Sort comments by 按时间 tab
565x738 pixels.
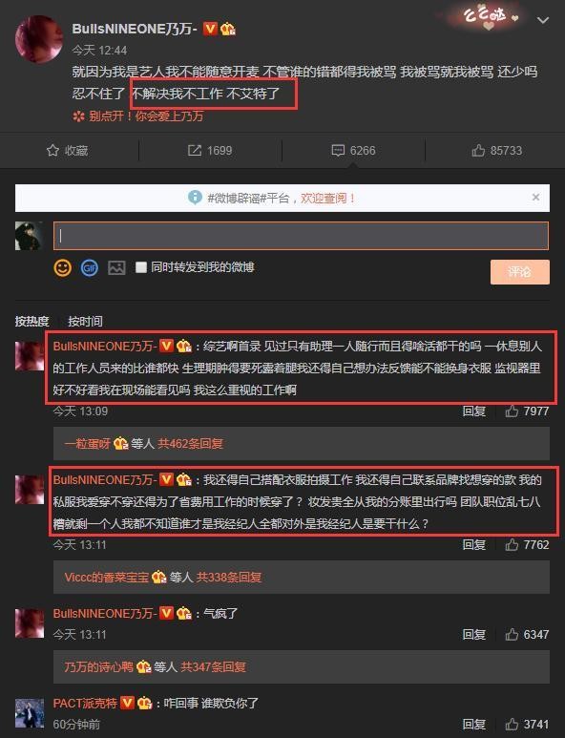[85, 322]
